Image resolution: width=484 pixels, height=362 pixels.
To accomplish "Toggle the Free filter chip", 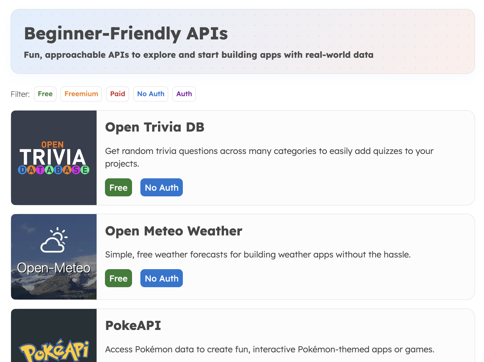I will click(x=45, y=94).
